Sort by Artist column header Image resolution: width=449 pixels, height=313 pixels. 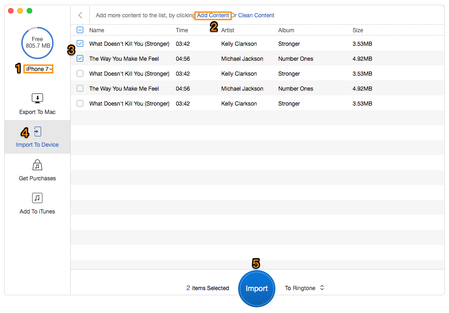tap(227, 30)
